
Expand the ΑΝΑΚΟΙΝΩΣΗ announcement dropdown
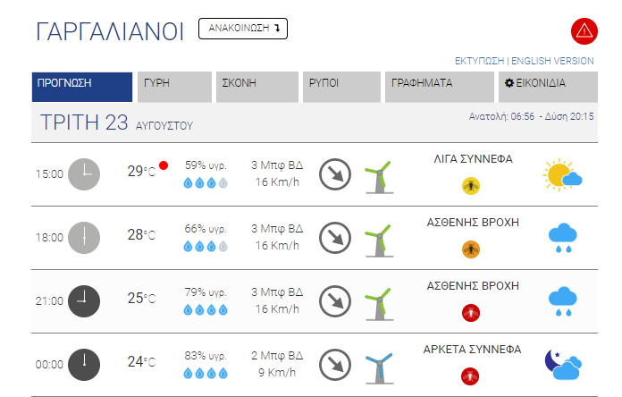(243, 29)
